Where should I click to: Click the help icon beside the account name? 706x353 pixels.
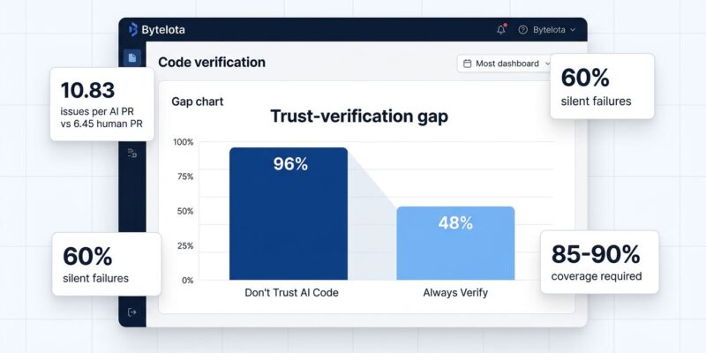pos(522,30)
